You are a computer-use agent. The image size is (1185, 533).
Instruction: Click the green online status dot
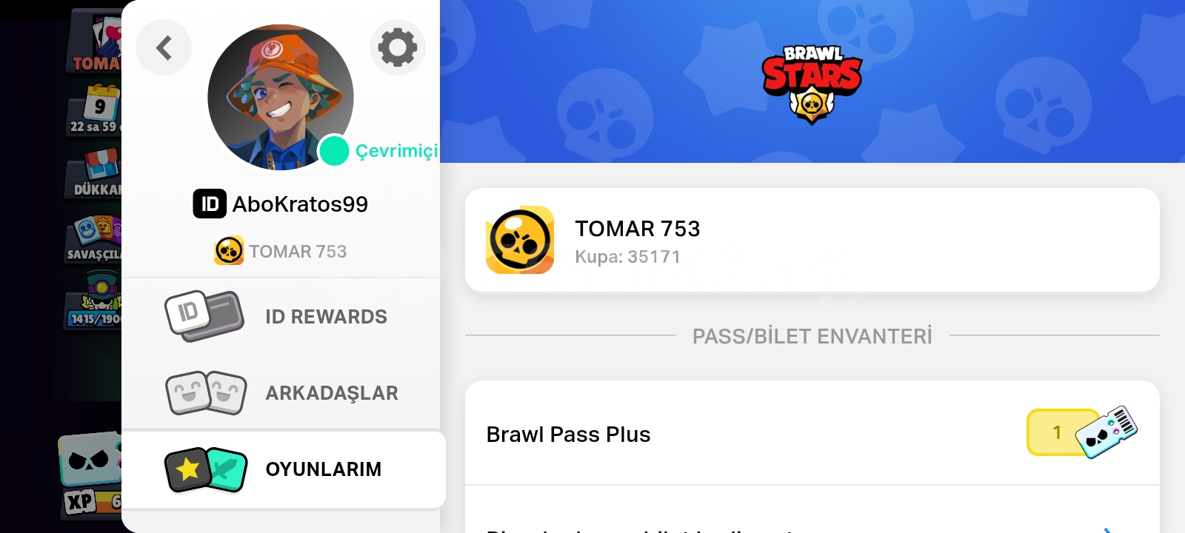coord(333,151)
